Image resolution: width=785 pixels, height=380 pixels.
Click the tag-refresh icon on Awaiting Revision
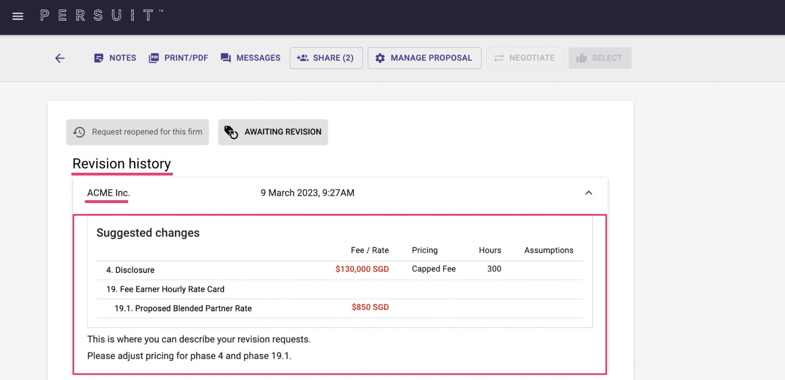tap(231, 132)
